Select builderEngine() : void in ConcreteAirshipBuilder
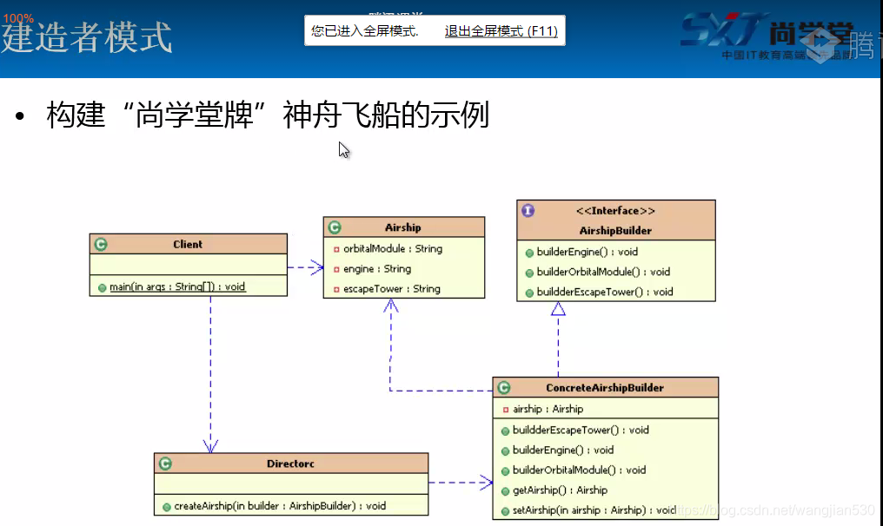This screenshot has width=883, height=526. click(x=563, y=450)
